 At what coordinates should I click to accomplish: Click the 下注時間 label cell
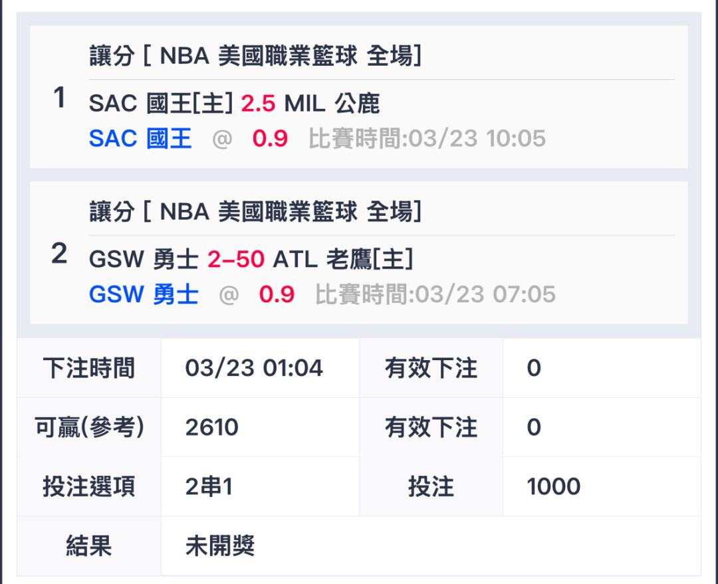[89, 368]
